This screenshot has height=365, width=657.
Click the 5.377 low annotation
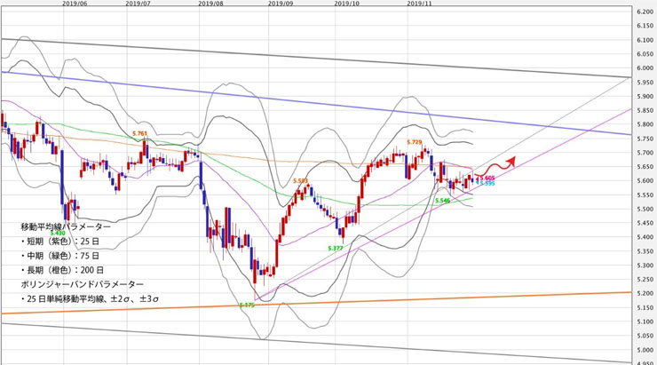click(336, 248)
